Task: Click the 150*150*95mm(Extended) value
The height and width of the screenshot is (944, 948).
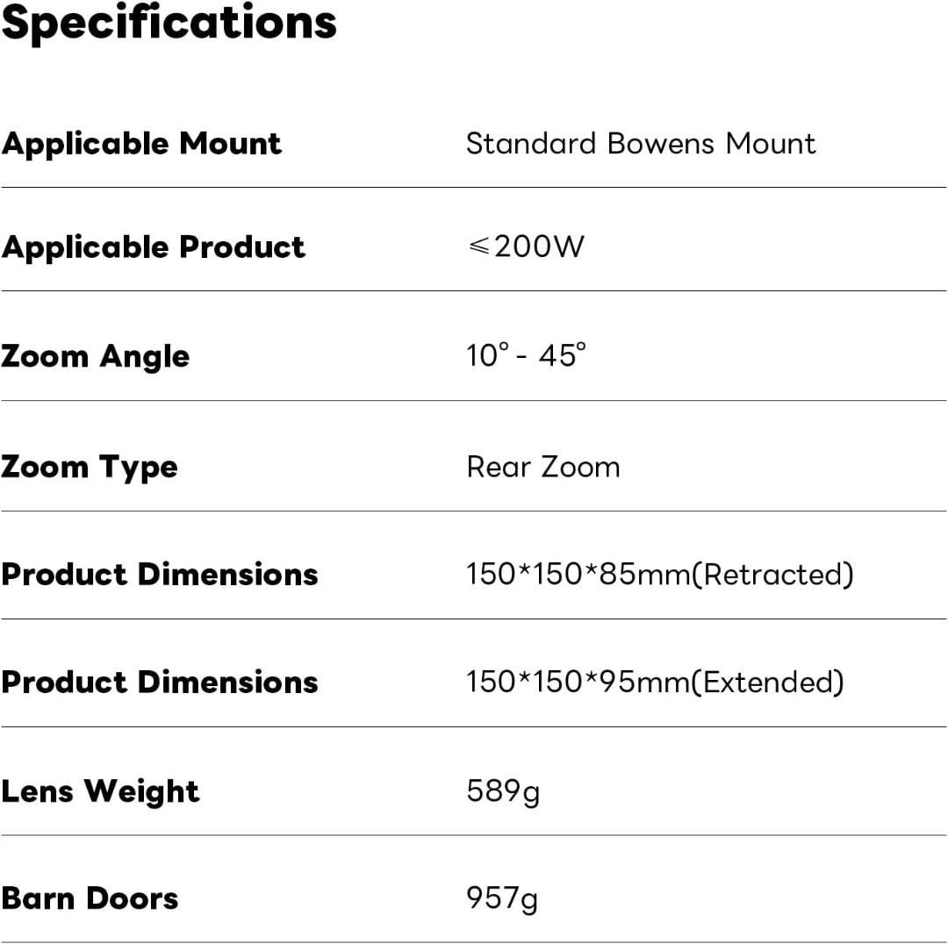Action: (x=655, y=683)
